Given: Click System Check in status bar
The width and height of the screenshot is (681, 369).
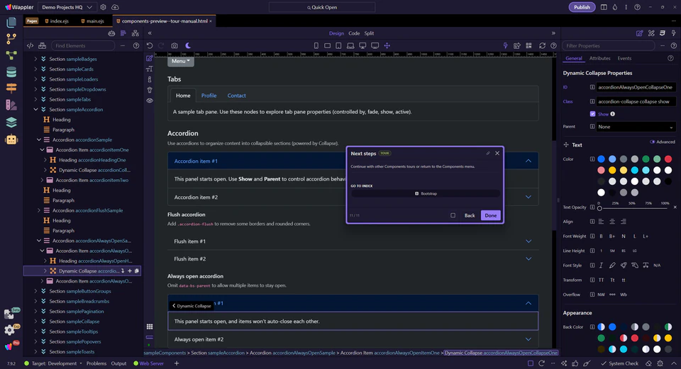Looking at the screenshot, I should [x=620, y=363].
